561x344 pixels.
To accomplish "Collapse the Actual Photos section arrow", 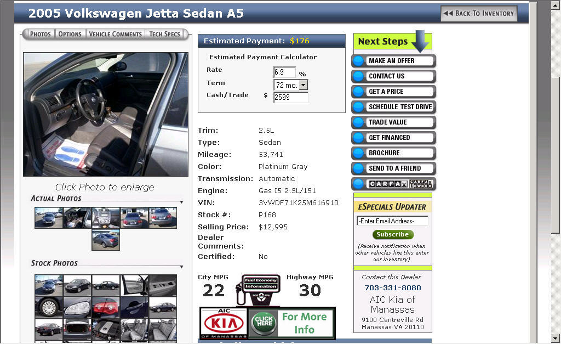I will pyautogui.click(x=182, y=202).
